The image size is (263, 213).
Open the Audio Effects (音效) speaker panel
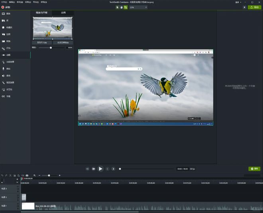(x=8, y=75)
